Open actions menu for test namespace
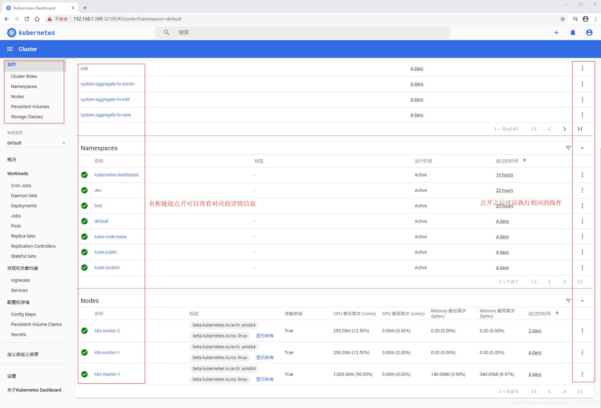601x408 pixels. [x=582, y=206]
